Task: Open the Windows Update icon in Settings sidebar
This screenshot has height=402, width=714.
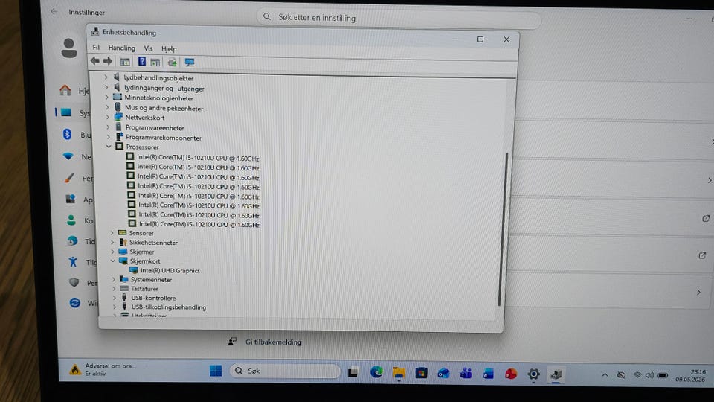Action: 75,303
